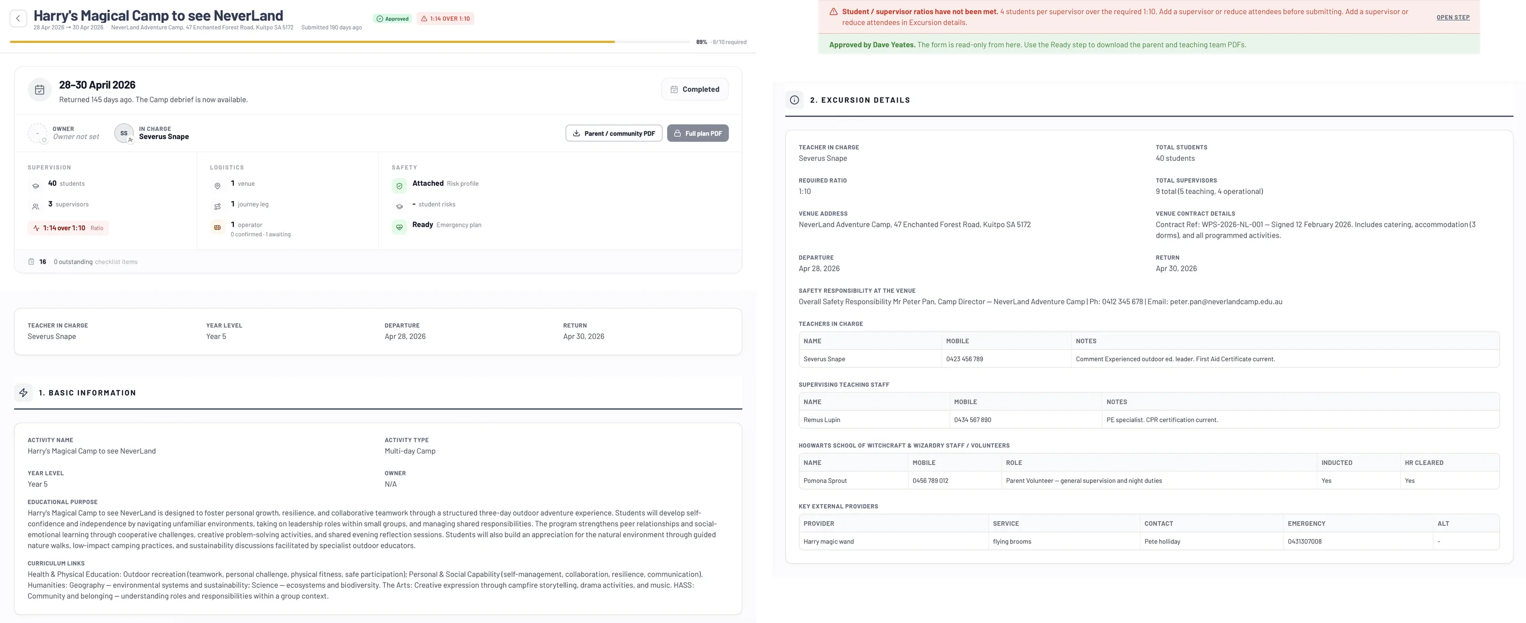The width and height of the screenshot is (1526, 623).
Task: Click the emergency number '0431307008'
Action: [1304, 542]
